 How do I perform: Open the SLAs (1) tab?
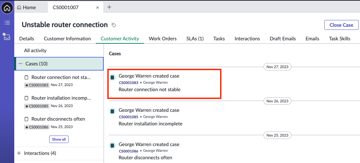click(195, 39)
